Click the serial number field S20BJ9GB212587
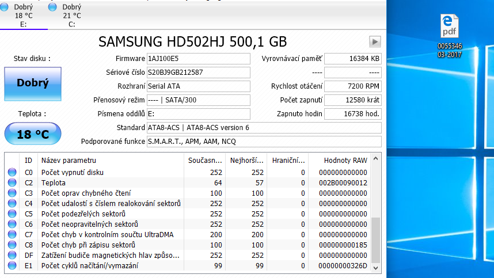 click(199, 73)
